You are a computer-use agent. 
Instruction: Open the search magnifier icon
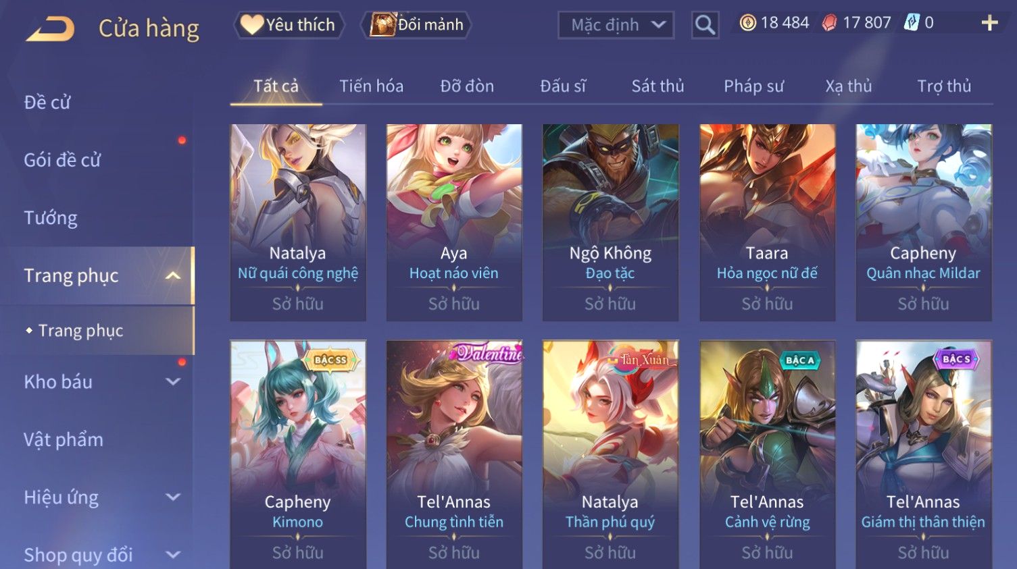[x=705, y=25]
